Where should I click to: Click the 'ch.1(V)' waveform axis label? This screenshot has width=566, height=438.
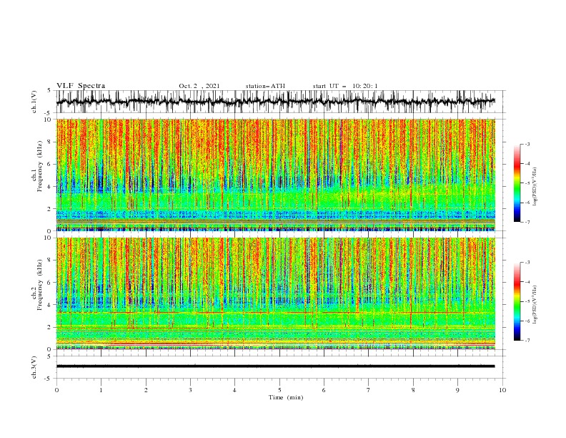click(x=34, y=102)
